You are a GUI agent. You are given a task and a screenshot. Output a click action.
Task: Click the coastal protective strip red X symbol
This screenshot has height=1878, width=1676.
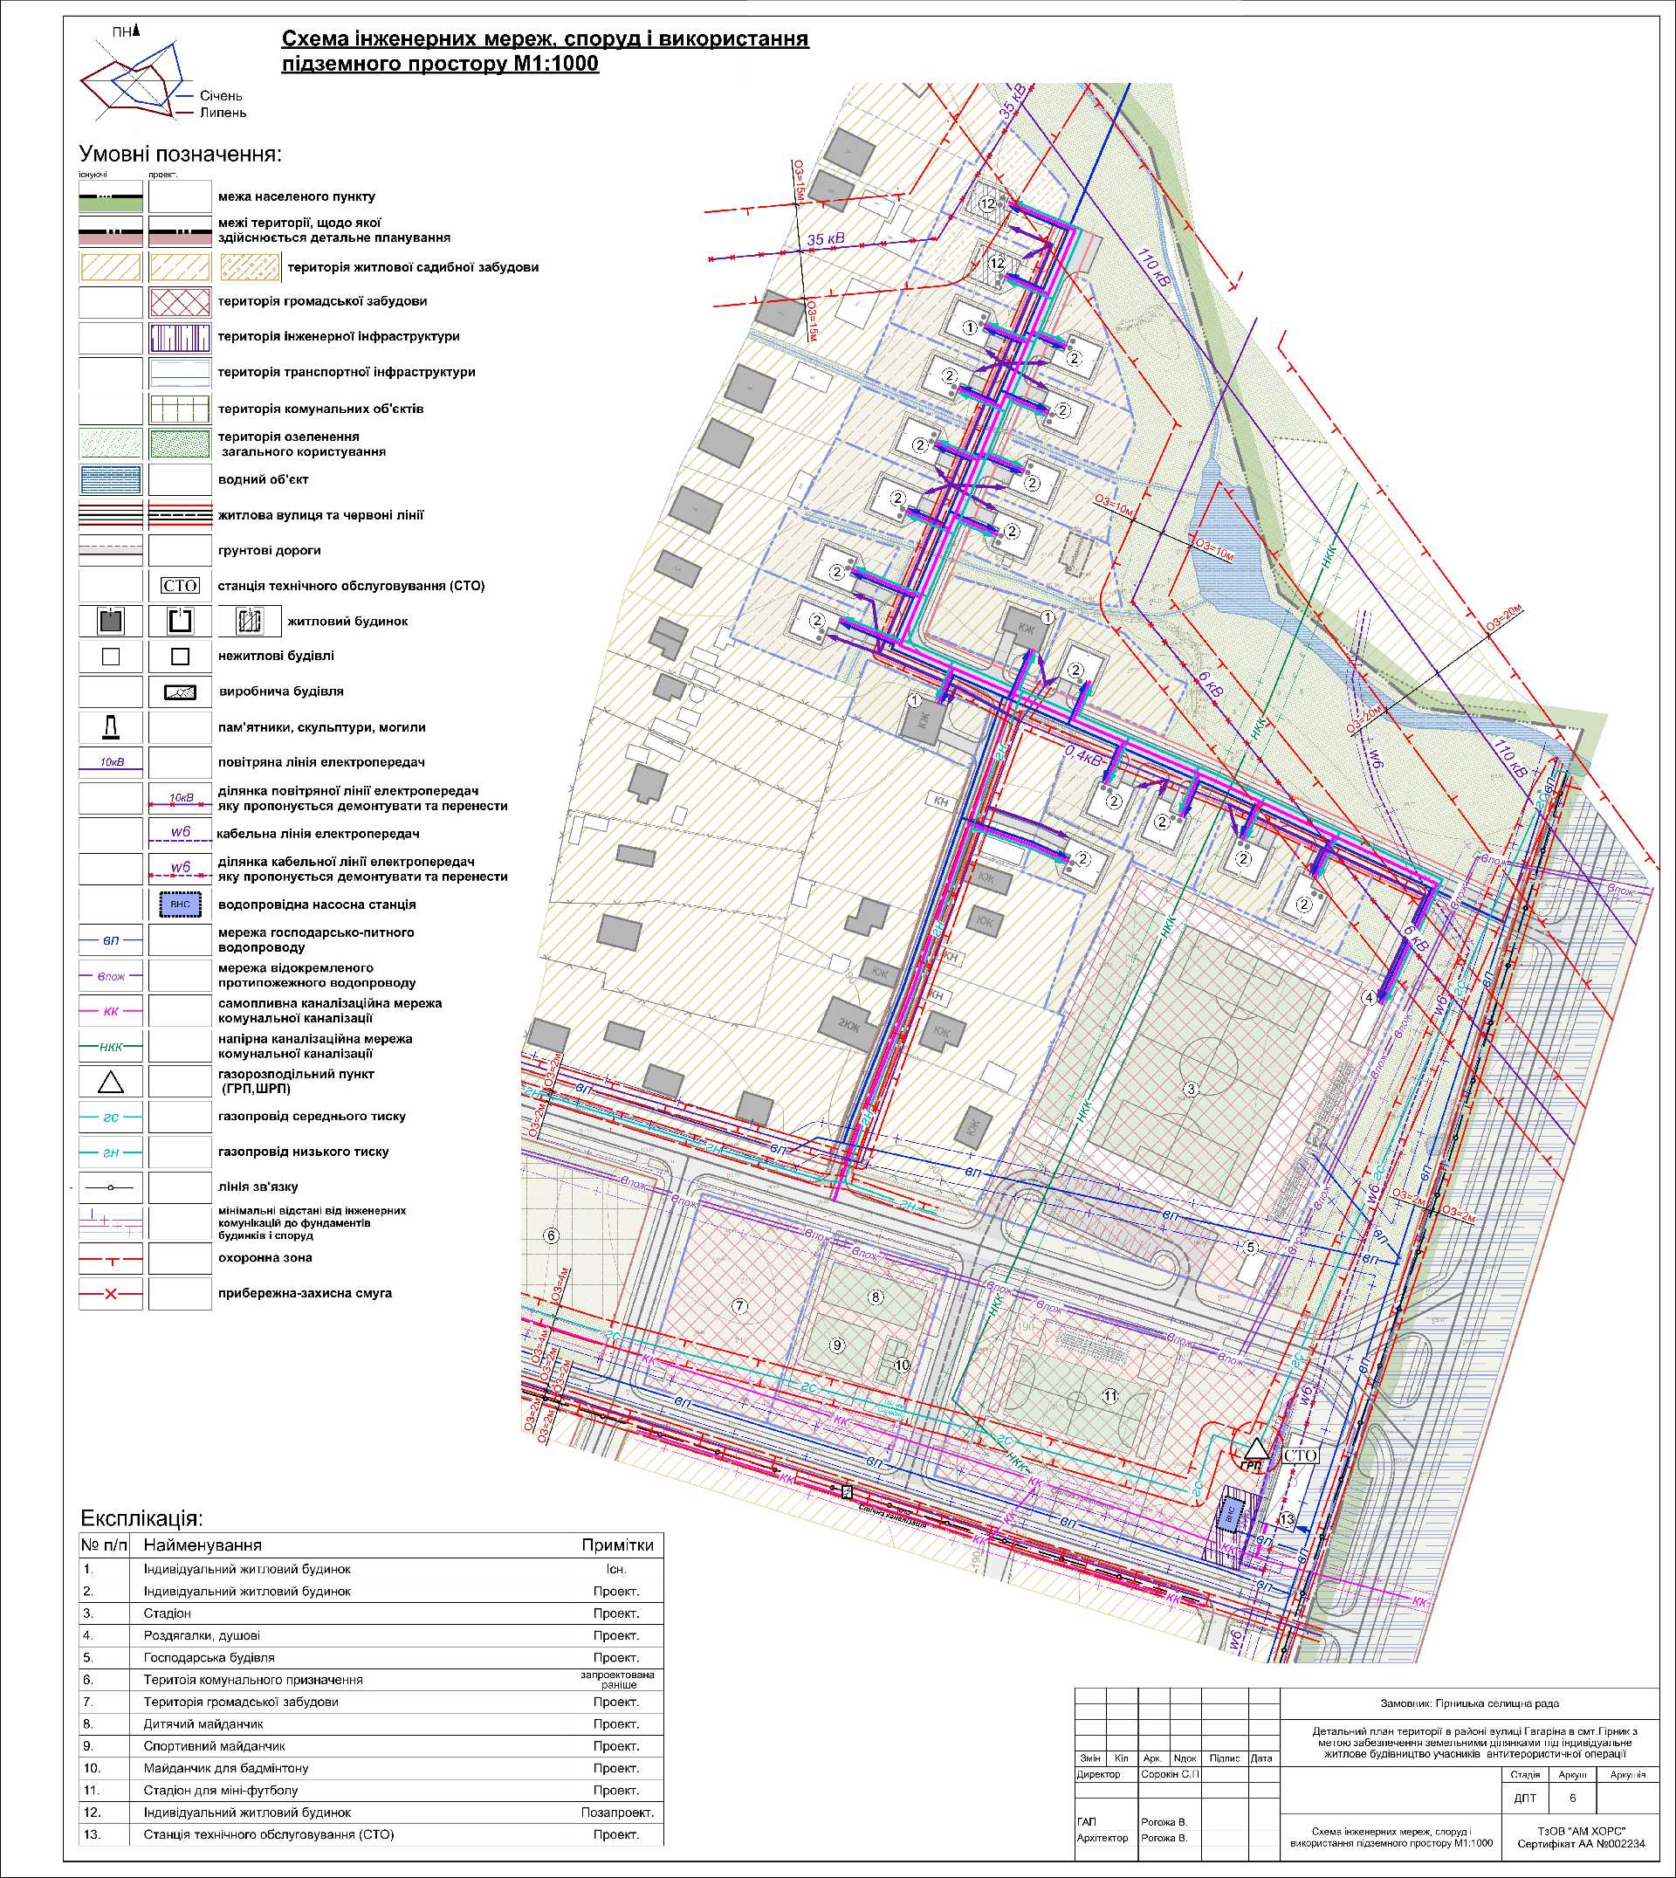click(x=111, y=1293)
